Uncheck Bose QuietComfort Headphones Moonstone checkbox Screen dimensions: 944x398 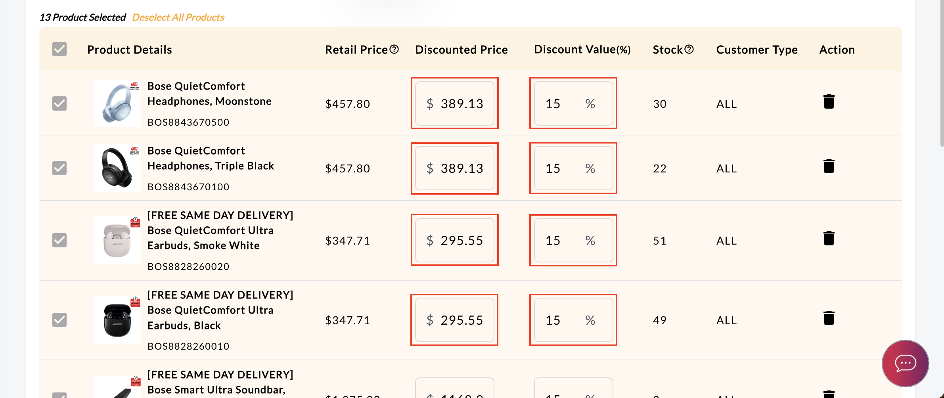pyautogui.click(x=59, y=103)
